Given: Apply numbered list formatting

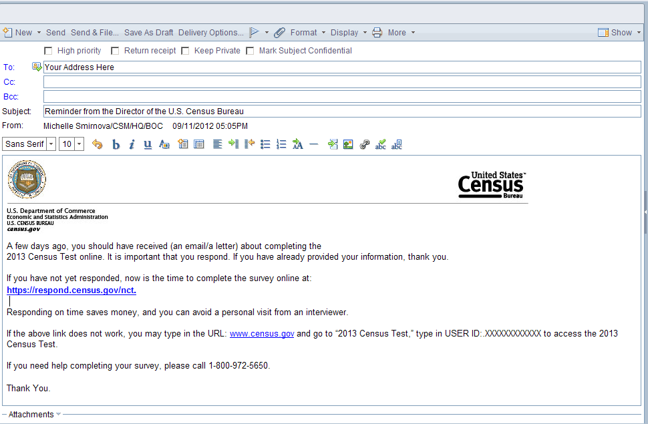Looking at the screenshot, I should tap(281, 144).
